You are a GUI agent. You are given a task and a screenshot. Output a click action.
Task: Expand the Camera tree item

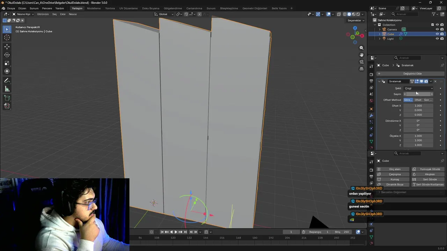(x=380, y=29)
